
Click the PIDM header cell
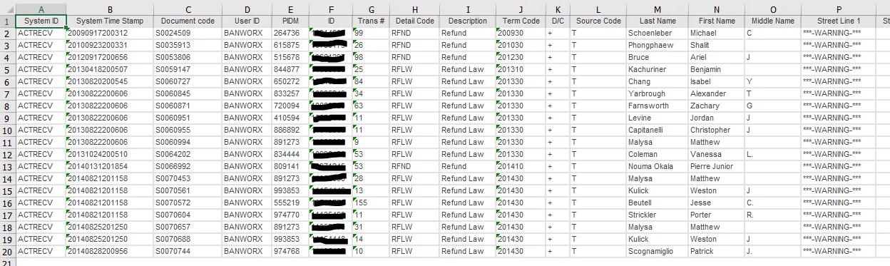point(290,21)
